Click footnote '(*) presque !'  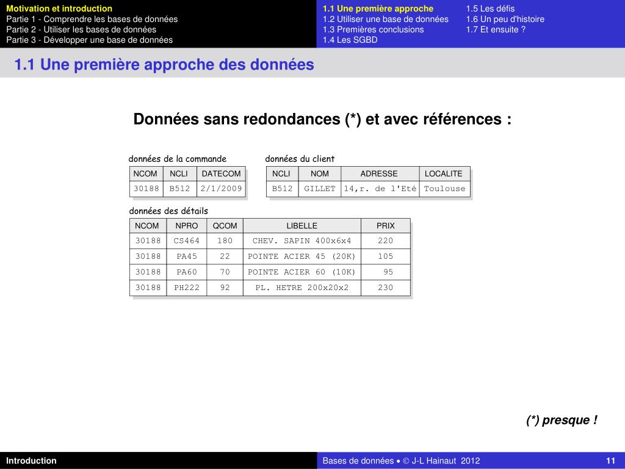[x=562, y=420]
